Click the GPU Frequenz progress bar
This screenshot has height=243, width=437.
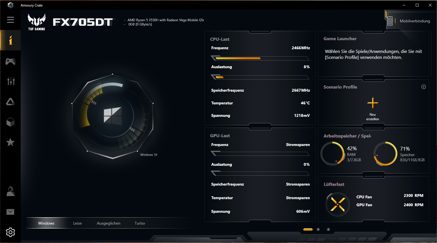click(260, 154)
